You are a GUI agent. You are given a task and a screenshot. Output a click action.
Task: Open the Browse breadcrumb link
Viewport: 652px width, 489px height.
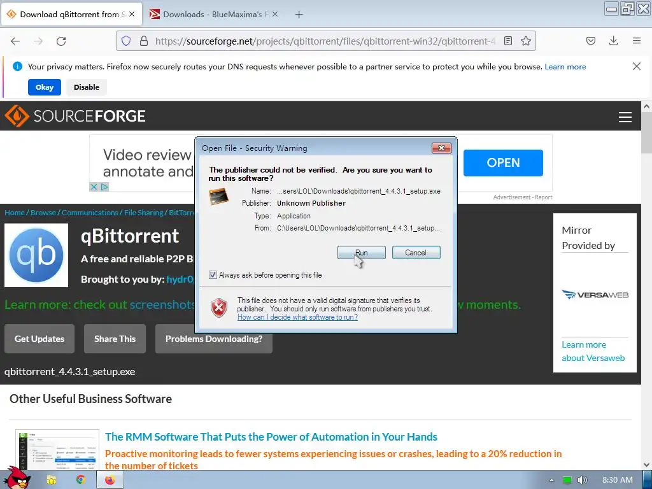coord(43,213)
